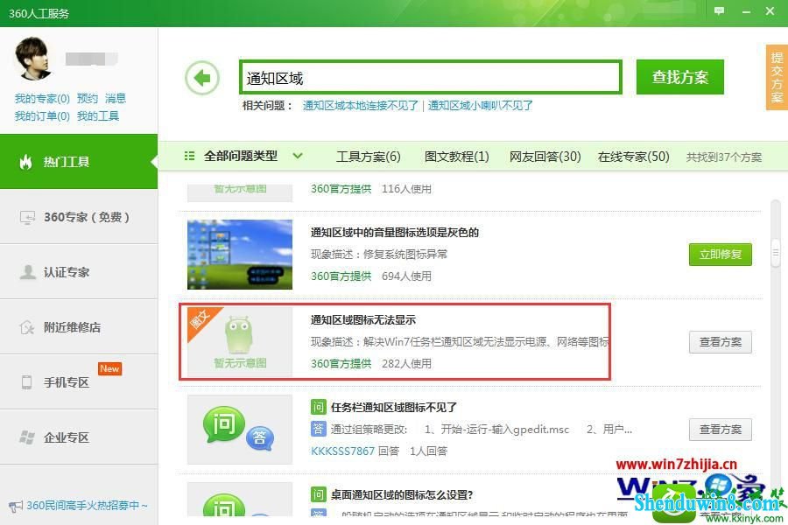The image size is (788, 525).
Task: Go to 认证专家 in the sidebar
Action: pyautogui.click(x=79, y=272)
